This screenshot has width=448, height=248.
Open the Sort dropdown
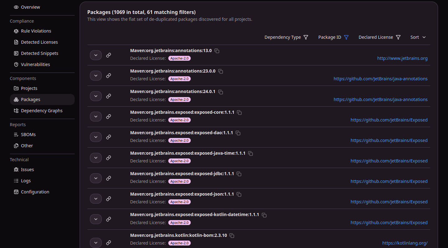418,37
